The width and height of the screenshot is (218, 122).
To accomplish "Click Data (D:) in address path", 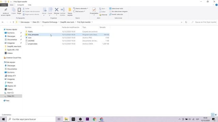I will pyautogui.click(x=36, y=22).
